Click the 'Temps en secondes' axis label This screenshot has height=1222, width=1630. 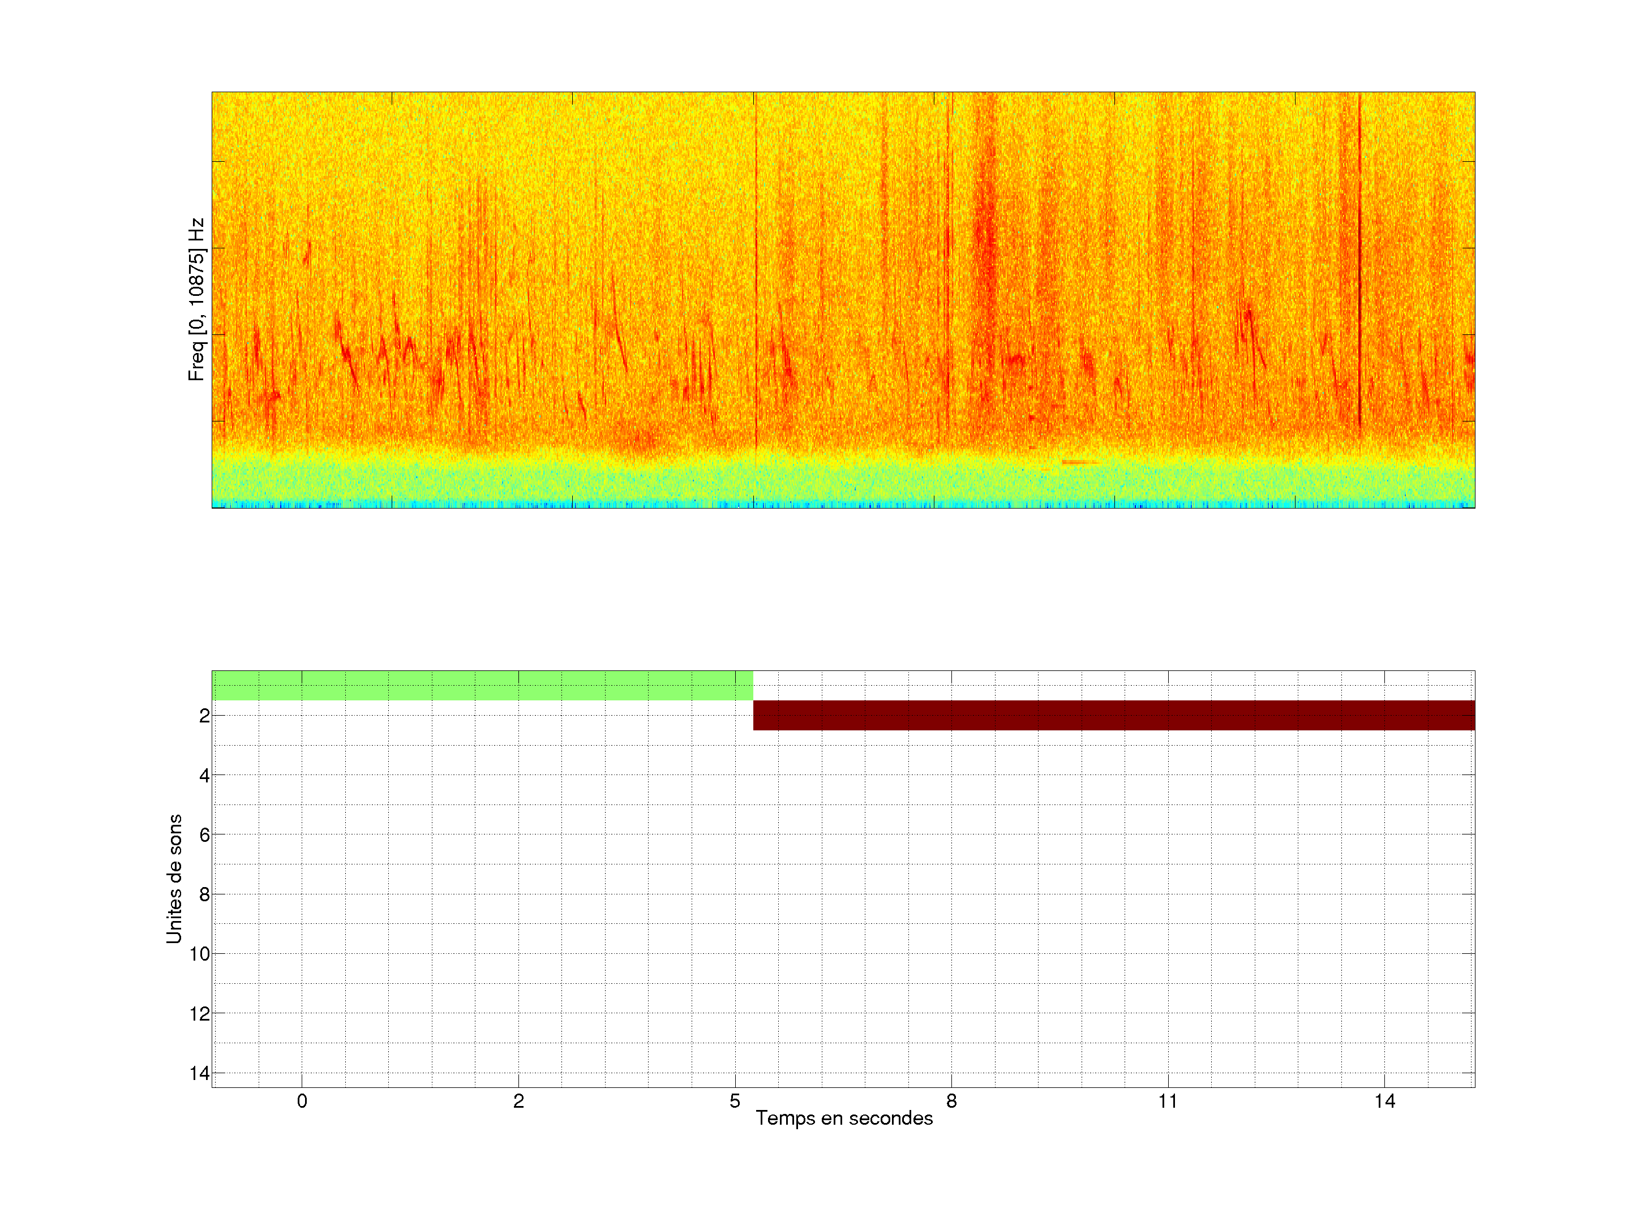pos(844,1118)
